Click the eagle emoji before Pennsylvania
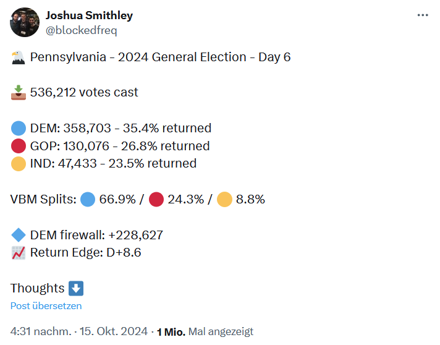The image size is (440, 345). point(19,57)
